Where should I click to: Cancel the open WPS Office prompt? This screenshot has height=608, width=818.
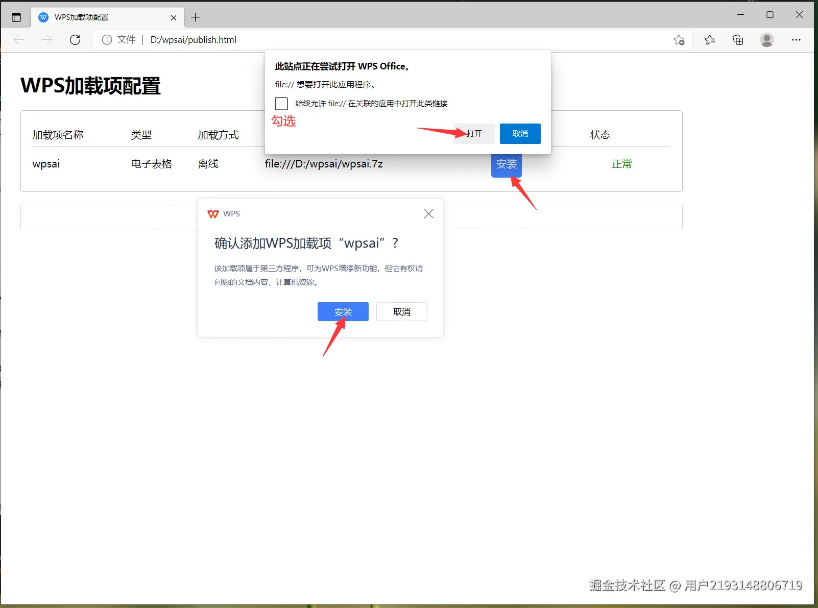tap(520, 134)
